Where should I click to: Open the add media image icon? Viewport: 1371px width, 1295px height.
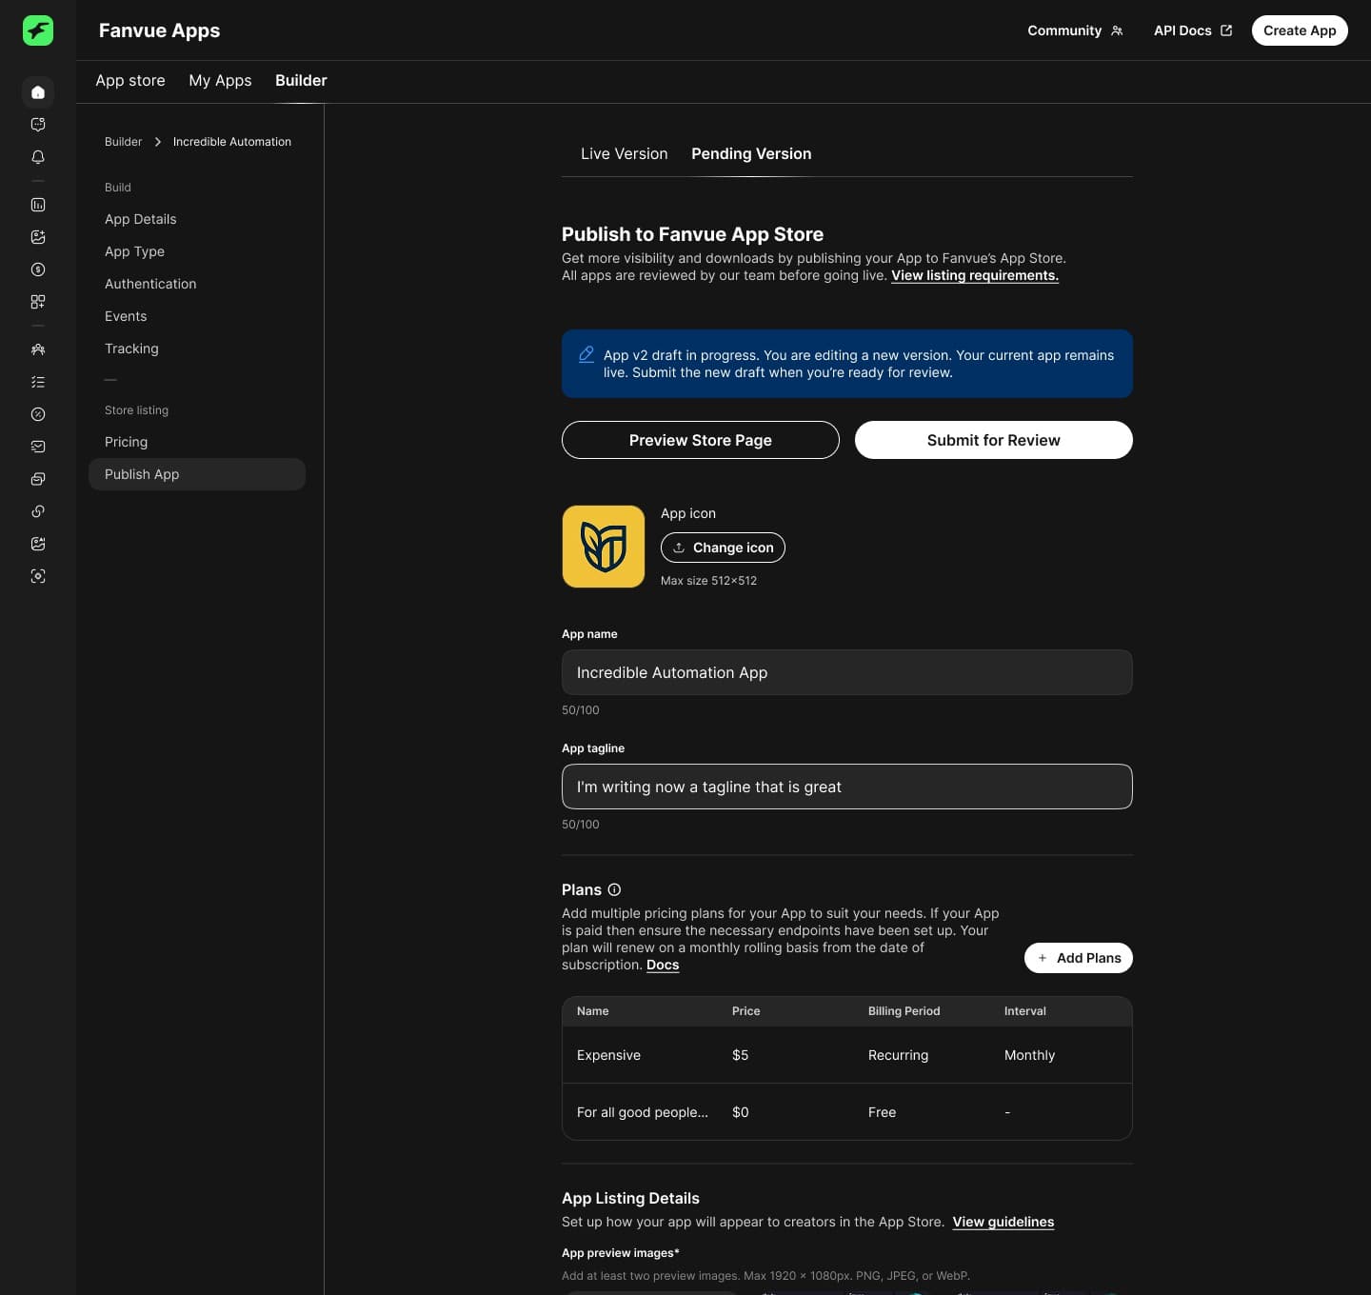tap(38, 237)
